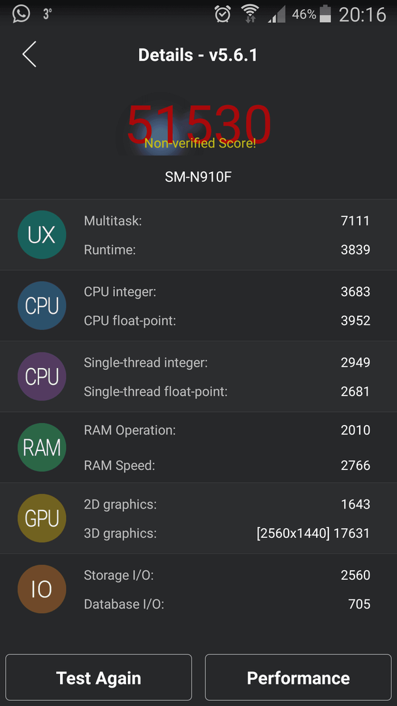Tap the Wi-Fi status icon
The width and height of the screenshot is (397, 706).
click(x=250, y=14)
